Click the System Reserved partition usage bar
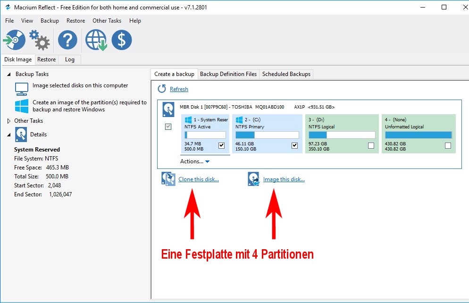This screenshot has width=469, height=303. coord(205,135)
